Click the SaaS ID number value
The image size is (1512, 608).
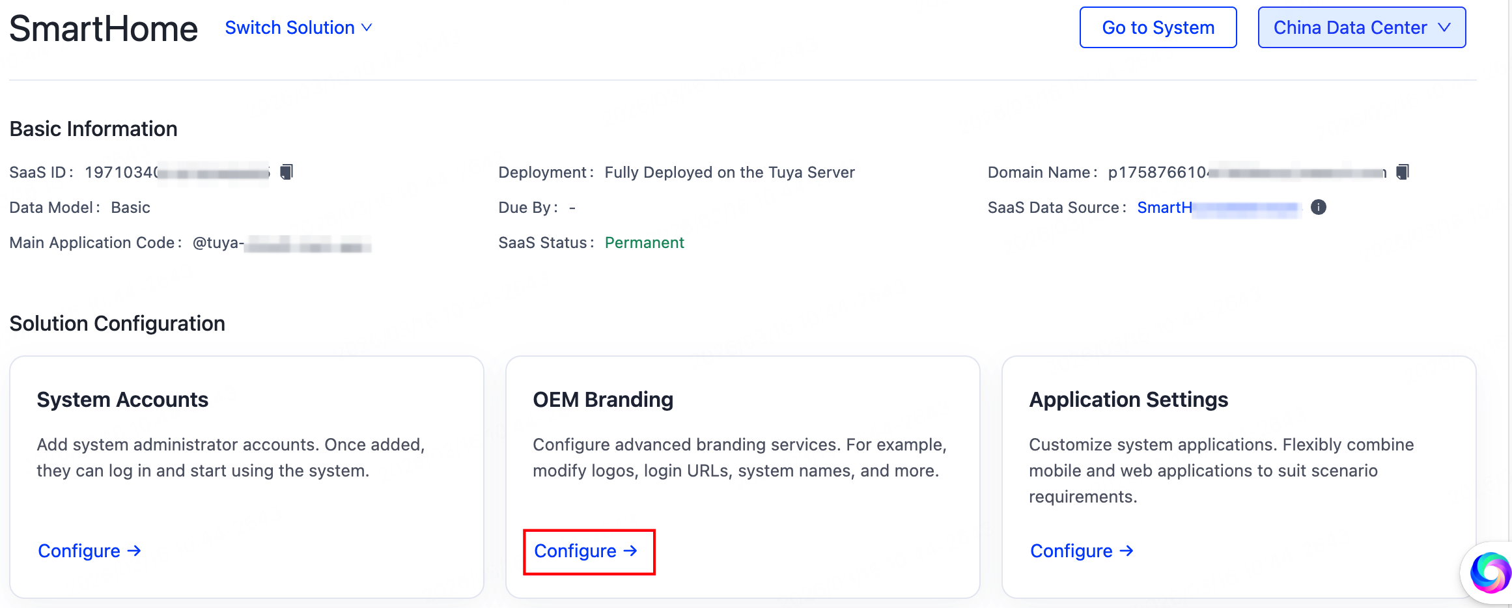[x=177, y=173]
